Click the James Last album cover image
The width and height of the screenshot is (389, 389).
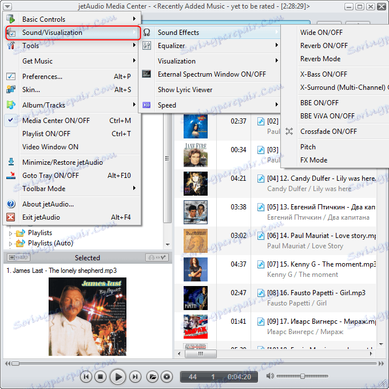pos(88,316)
